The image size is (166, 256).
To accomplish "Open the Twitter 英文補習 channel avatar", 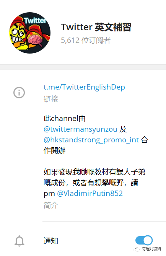I will 30,33.
